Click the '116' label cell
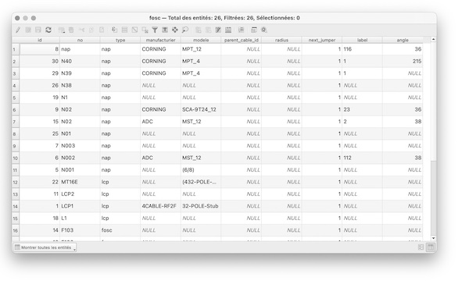Screen dimensions: 469x295 [x=362, y=49]
